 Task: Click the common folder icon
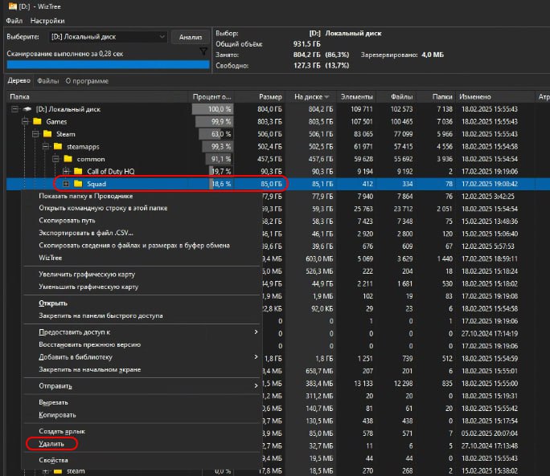[x=68, y=159]
